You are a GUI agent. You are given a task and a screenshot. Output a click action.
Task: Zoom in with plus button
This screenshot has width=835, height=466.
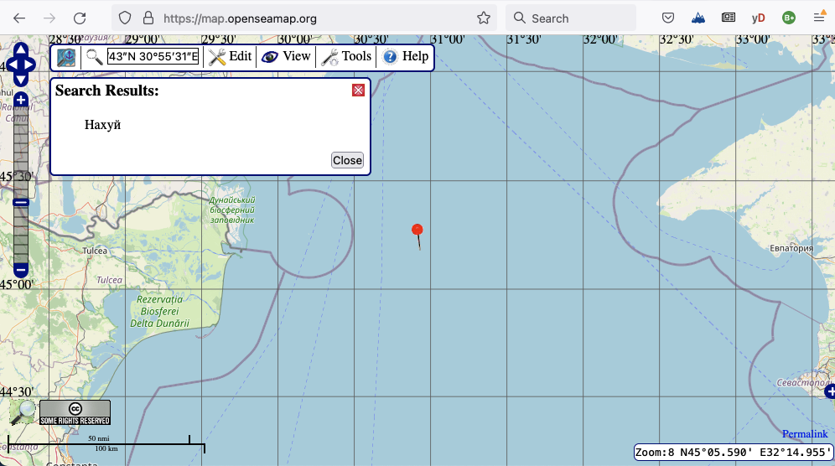click(21, 100)
